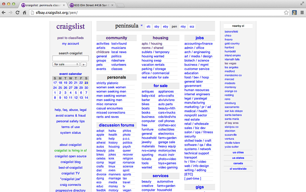Viewport: 306px width, 192px height.
Task: Open the 'for sale' search category dropdown
Action: (x=66, y=64)
